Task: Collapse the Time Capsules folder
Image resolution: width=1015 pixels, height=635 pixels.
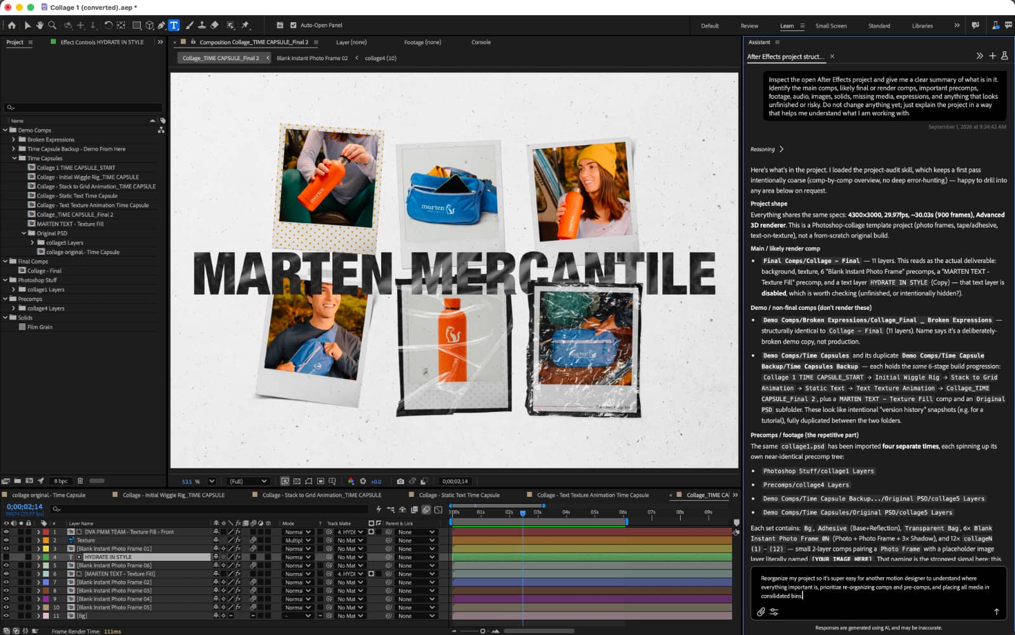Action: coord(14,158)
